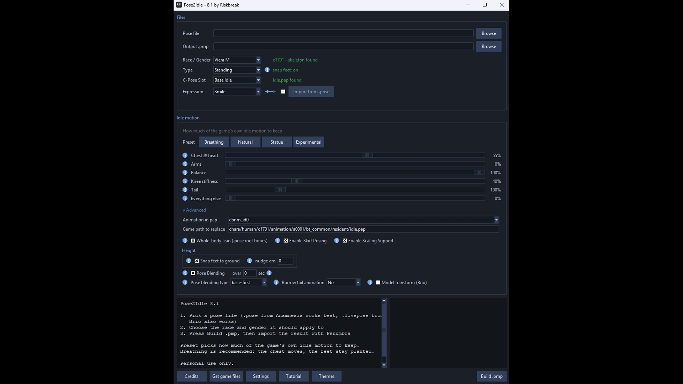
Task: Open the C-Pose Slot dropdown
Action: point(237,80)
